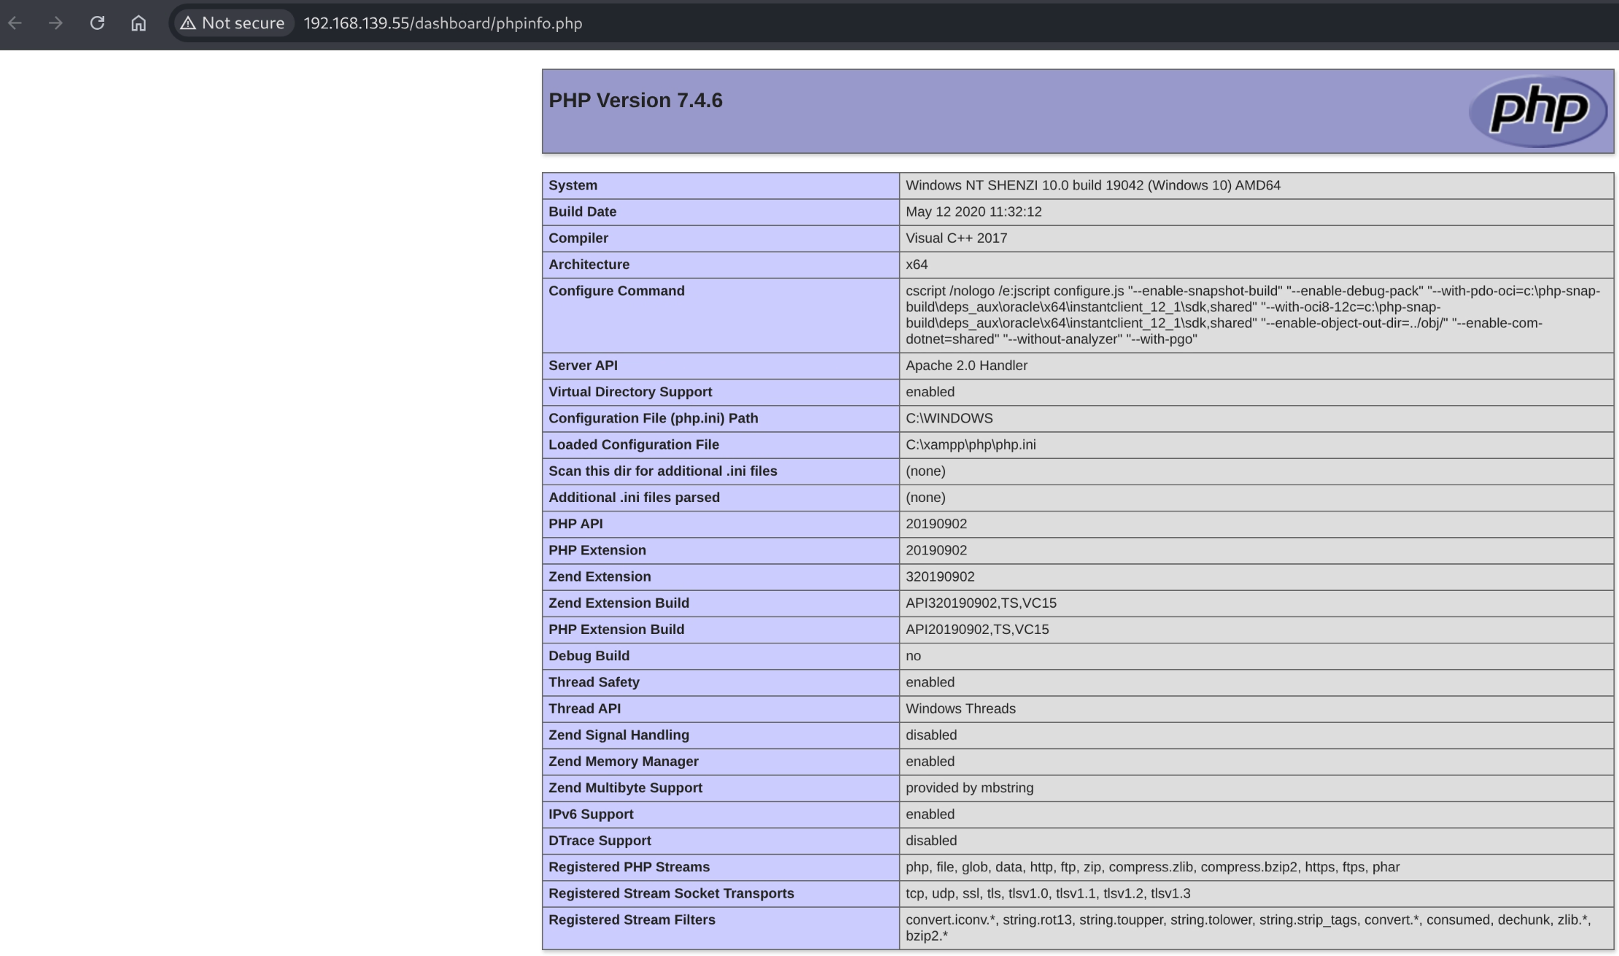Screen dimensions: 1619x956
Task: Click the Build Date value cell
Action: pyautogui.click(x=974, y=212)
